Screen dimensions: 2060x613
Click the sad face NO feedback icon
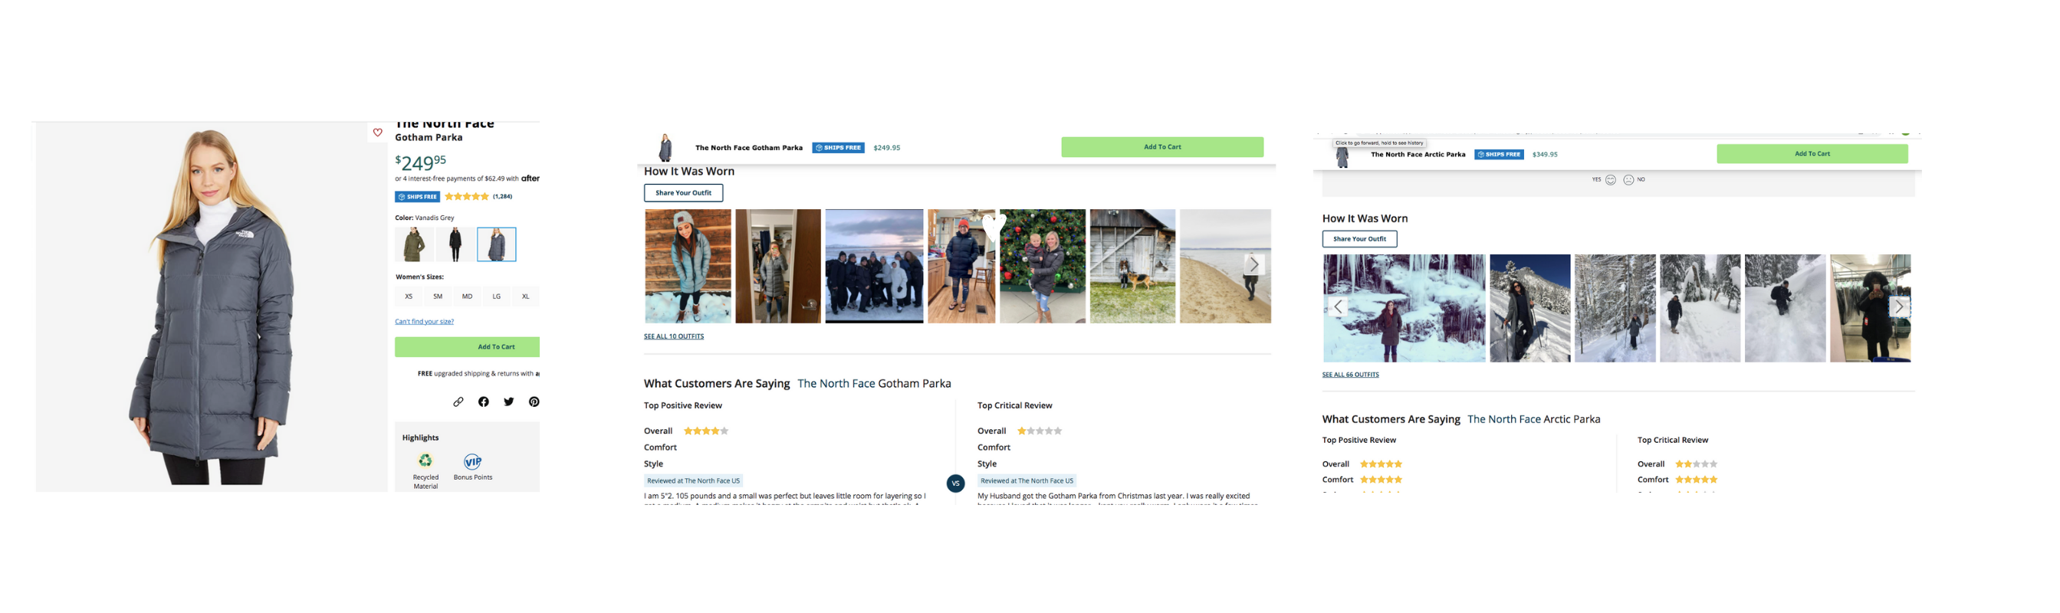(x=1628, y=180)
